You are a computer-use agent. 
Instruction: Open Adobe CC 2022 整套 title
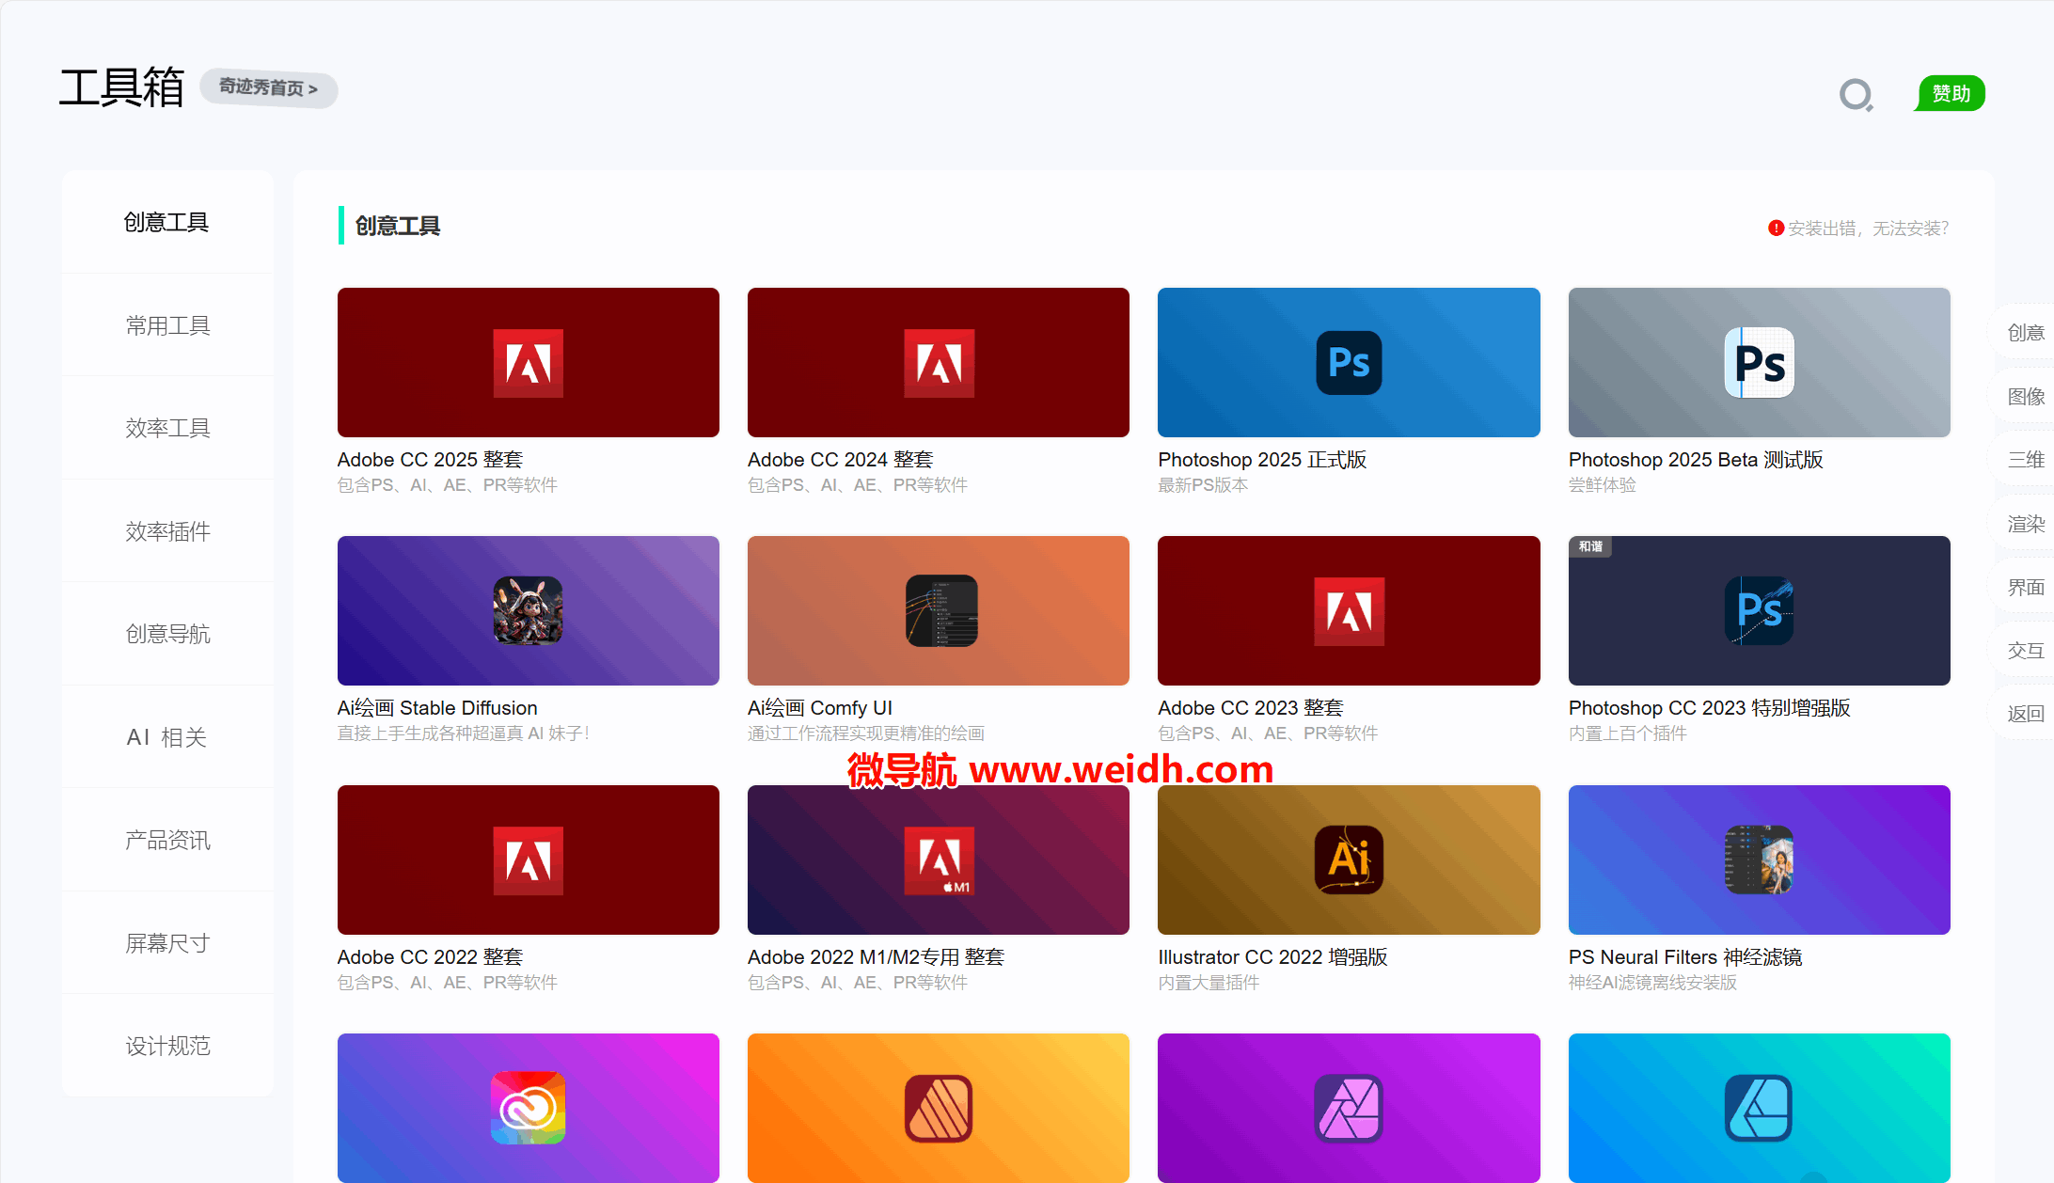pos(430,957)
